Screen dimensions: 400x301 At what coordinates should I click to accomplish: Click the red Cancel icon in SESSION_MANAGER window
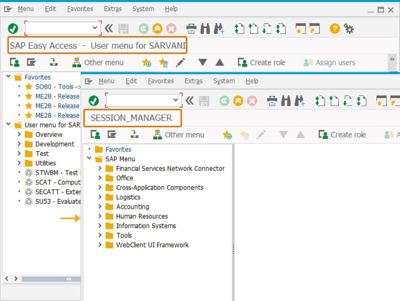252,101
